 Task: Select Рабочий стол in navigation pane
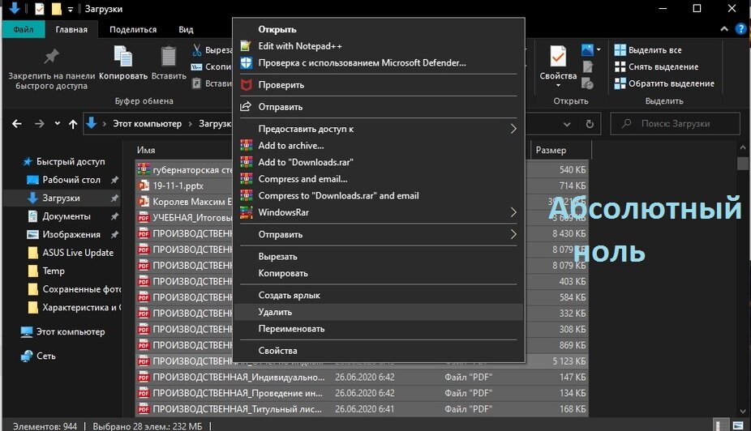(x=71, y=180)
